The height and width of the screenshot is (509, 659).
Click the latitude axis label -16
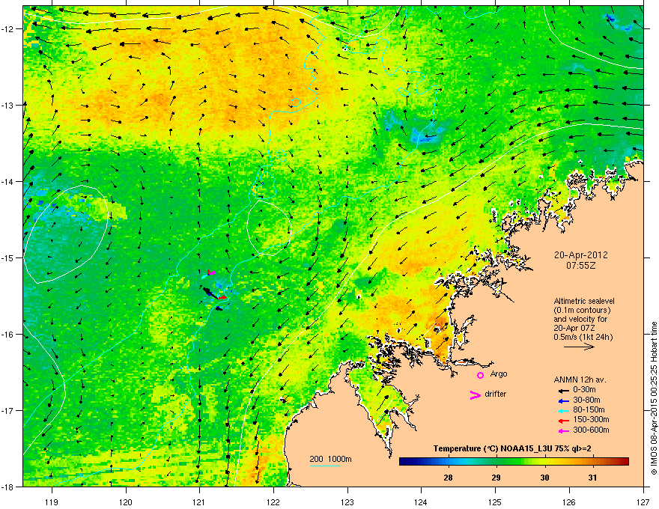[8, 335]
